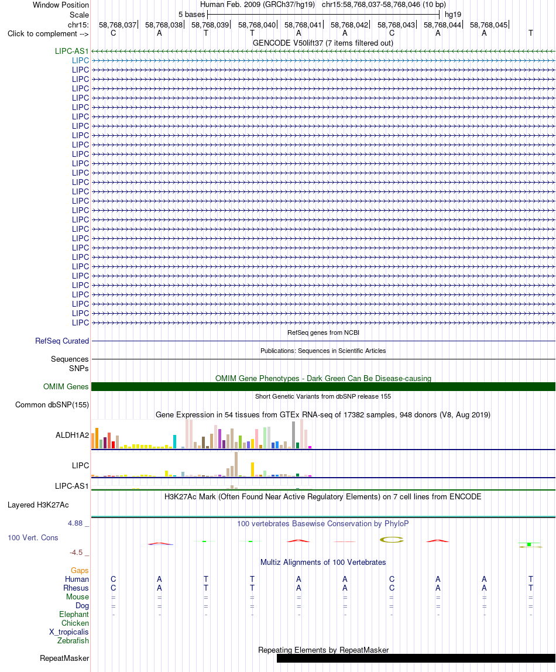Click the 'RefSeq genes from NCBI' track title

coord(323,332)
